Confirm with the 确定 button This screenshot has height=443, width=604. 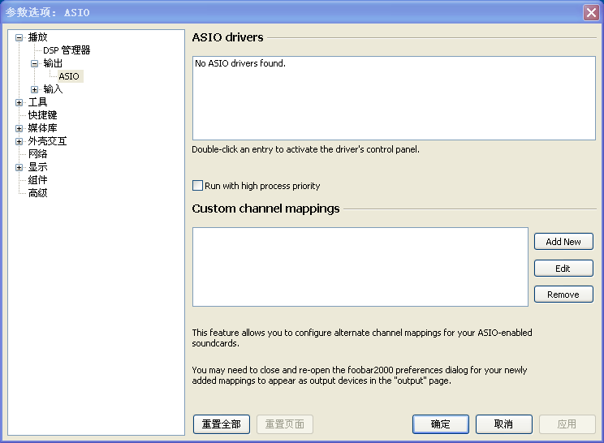pyautogui.click(x=441, y=424)
